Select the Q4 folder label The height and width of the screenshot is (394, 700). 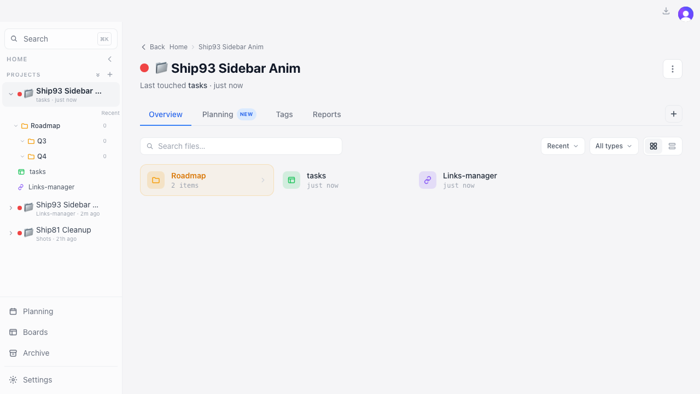click(42, 157)
